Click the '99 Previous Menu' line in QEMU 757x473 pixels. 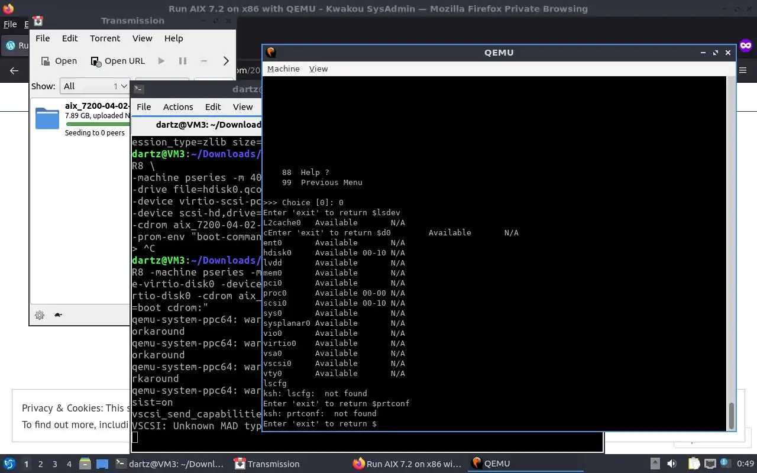point(322,183)
